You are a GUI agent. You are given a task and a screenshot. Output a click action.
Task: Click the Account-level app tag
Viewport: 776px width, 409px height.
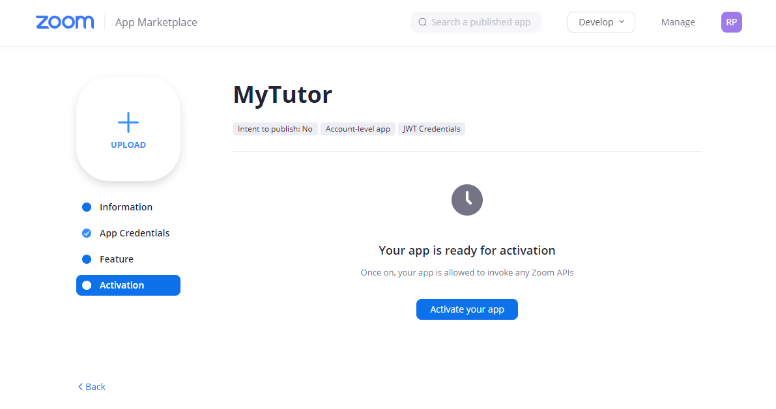coord(358,129)
